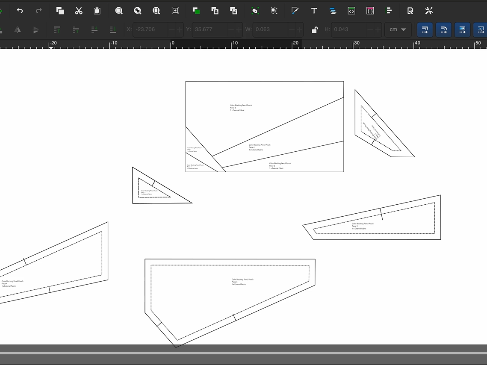Zoom to fit page in window
The image size is (487, 365).
point(156,11)
